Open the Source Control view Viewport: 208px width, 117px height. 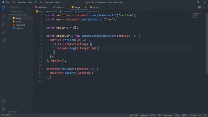[4, 24]
